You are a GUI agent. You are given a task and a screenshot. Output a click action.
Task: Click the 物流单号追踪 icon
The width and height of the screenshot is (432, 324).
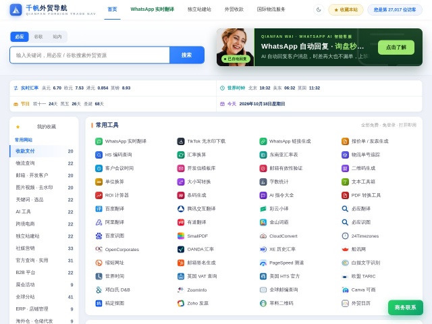[345, 155]
